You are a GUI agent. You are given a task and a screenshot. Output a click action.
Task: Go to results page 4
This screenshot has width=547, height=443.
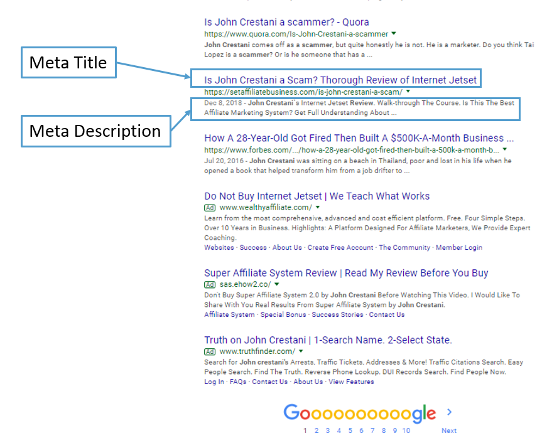(x=338, y=431)
